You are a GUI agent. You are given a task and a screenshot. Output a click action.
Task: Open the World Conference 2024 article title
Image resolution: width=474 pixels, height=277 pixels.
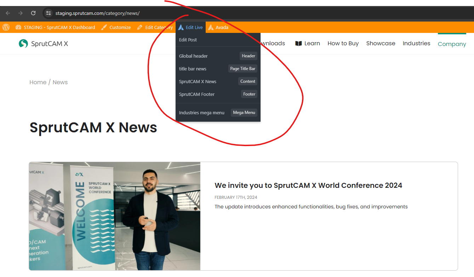pos(308,185)
